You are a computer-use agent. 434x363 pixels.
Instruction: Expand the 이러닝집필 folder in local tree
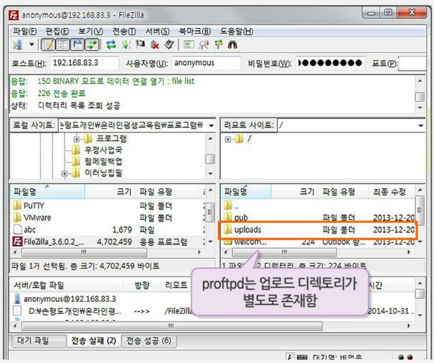(64, 174)
